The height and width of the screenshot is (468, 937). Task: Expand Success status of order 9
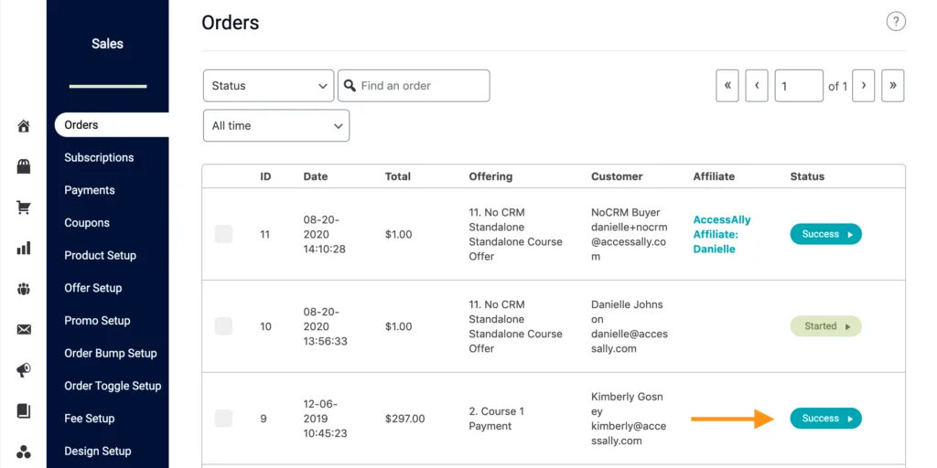(x=826, y=418)
